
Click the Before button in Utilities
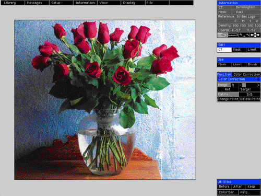pos(224,187)
